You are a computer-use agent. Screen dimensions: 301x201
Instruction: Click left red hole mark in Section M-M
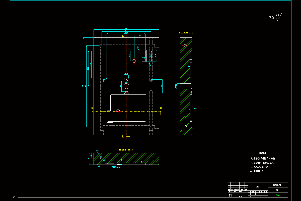(x=102, y=158)
